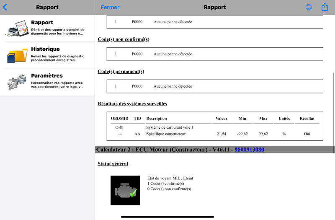Select the Rapport printer illustration icon
Image resolution: width=335 pixels, height=220 pixels.
17,28
